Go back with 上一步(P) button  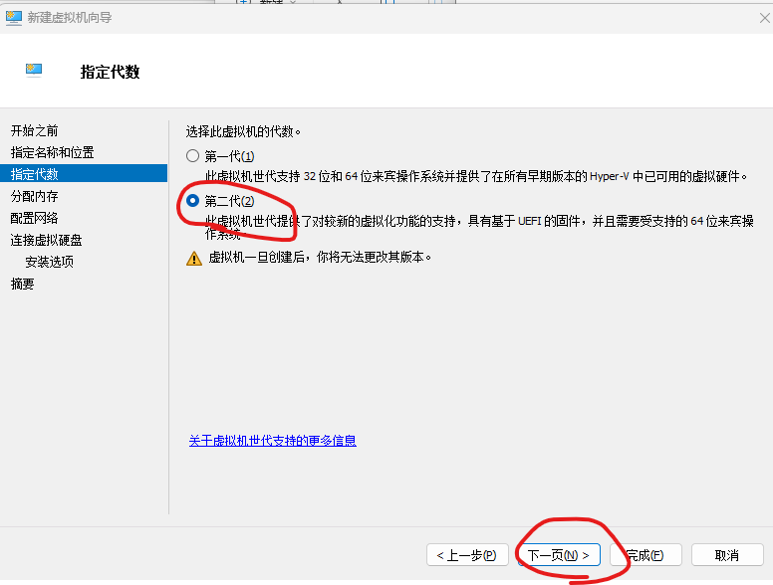tap(467, 555)
